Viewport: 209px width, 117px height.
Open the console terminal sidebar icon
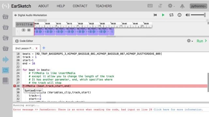[x=6, y=70]
